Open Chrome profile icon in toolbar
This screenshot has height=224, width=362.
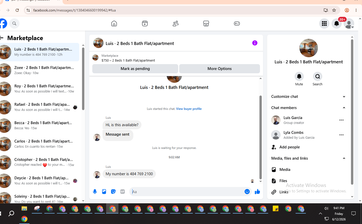(x=347, y=10)
